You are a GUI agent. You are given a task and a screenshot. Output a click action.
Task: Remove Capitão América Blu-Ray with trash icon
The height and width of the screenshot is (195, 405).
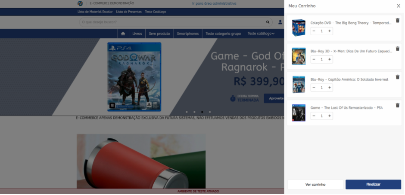(x=398, y=77)
